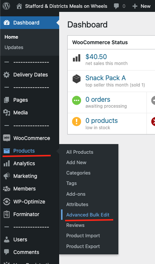The height and width of the screenshot is (264, 155).
Task: Open the Snack Pack A top seller link
Action: click(105, 78)
